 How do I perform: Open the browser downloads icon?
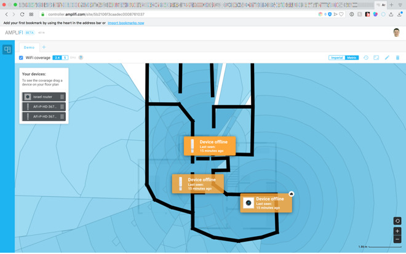pyautogui.click(x=400, y=14)
